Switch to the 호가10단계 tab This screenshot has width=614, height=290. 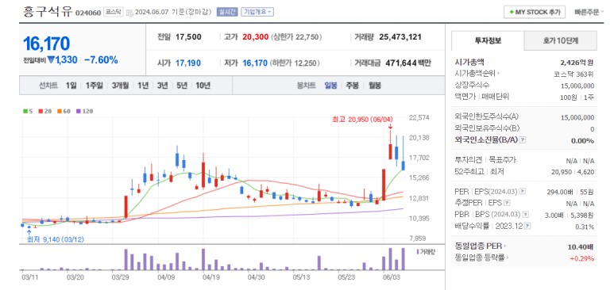coord(561,40)
